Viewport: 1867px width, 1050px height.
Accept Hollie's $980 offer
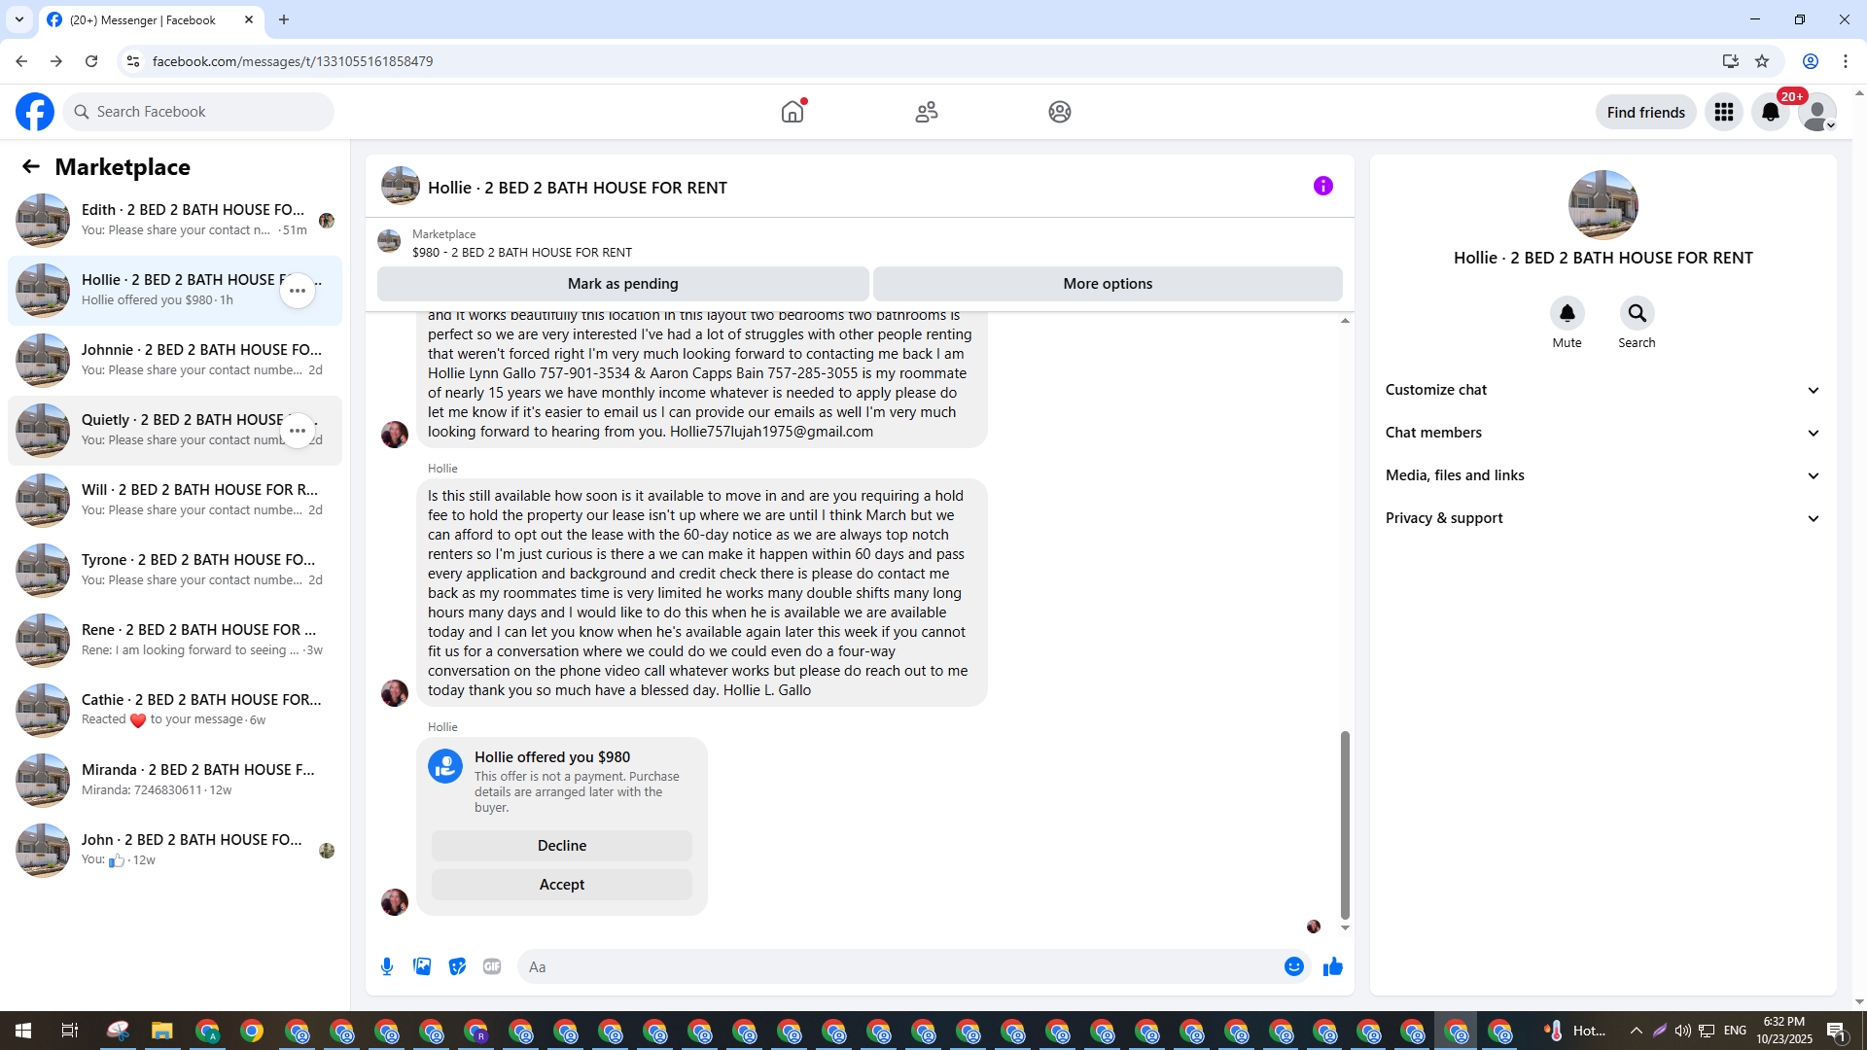pyautogui.click(x=562, y=884)
